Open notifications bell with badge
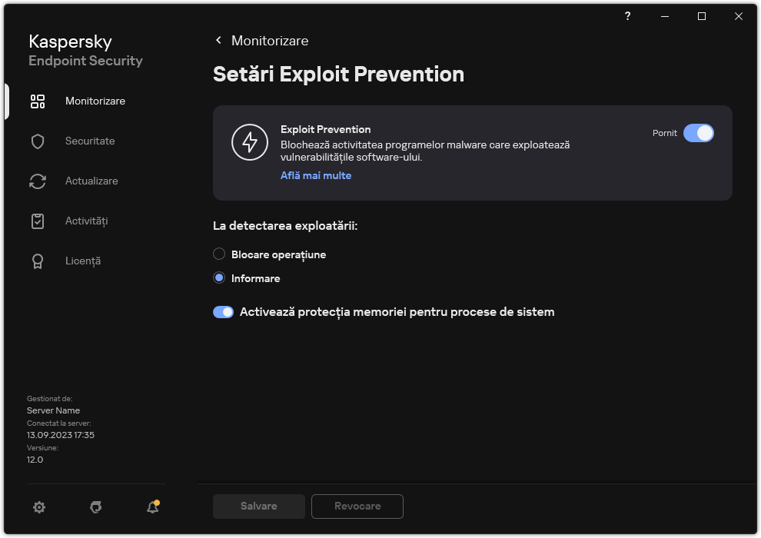The width and height of the screenshot is (761, 538). click(x=151, y=507)
